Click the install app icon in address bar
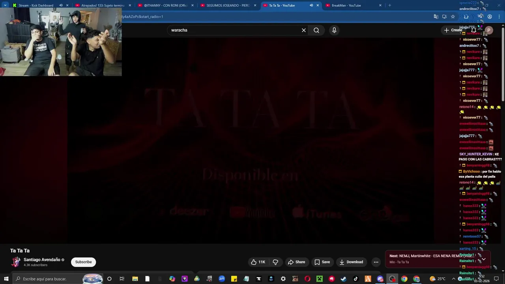Screen dimensions: 505x284 pos(444,17)
